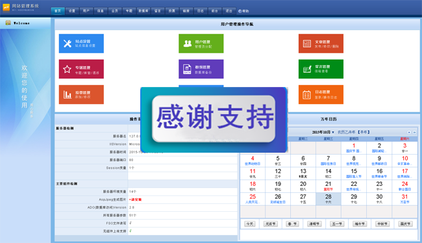Select the 首页 home tab
The height and width of the screenshot is (243, 422).
(58, 11)
